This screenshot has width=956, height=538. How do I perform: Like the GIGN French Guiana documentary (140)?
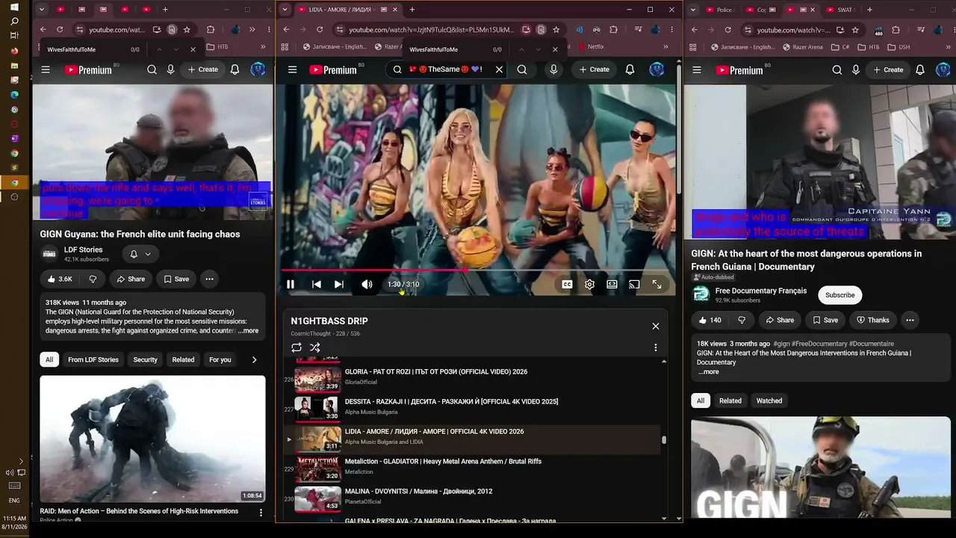click(x=709, y=320)
